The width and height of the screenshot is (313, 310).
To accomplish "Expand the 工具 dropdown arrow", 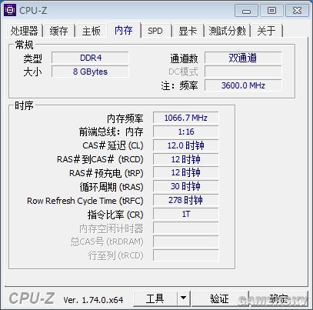I will coord(183,298).
